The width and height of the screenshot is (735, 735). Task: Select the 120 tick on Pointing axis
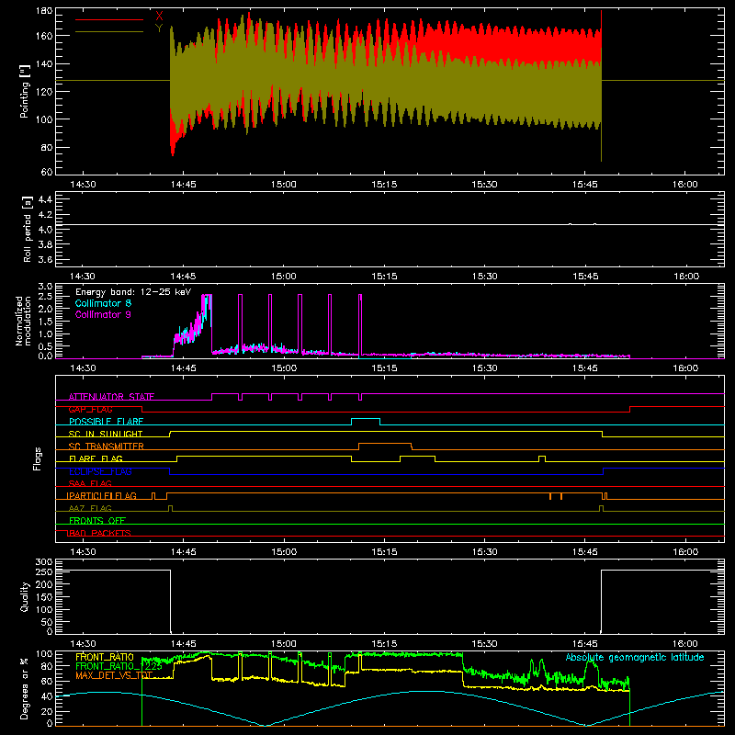[44, 91]
